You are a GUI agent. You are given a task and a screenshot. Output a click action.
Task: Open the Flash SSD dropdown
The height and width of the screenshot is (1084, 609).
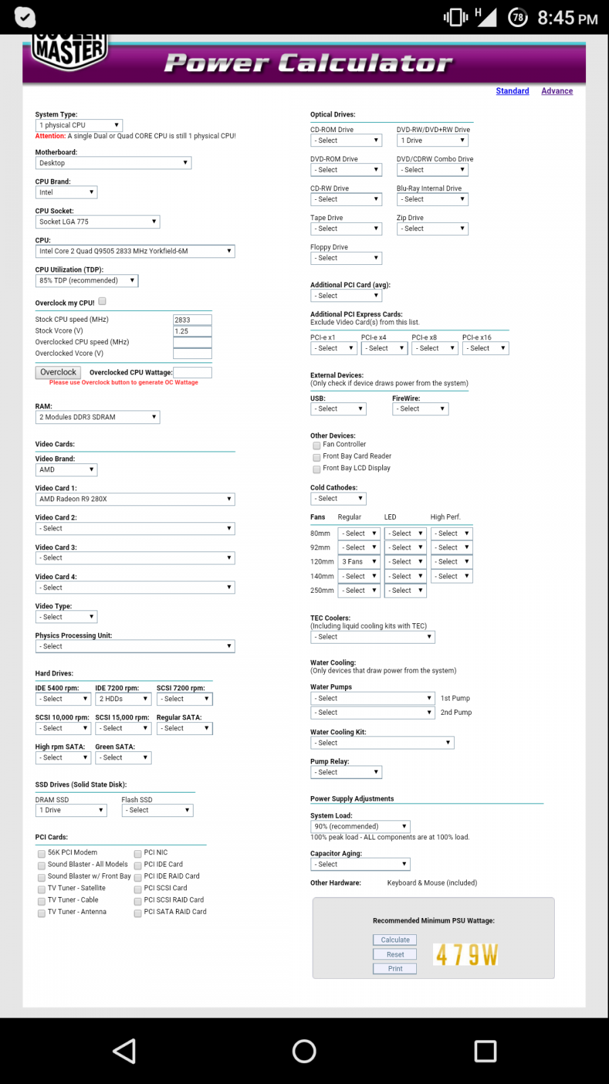(x=158, y=810)
